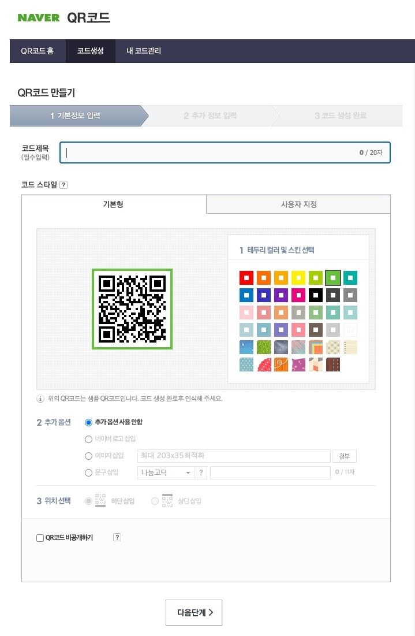This screenshot has height=636, width=415.
Task: Pick the selected green border swatch
Action: pos(333,278)
